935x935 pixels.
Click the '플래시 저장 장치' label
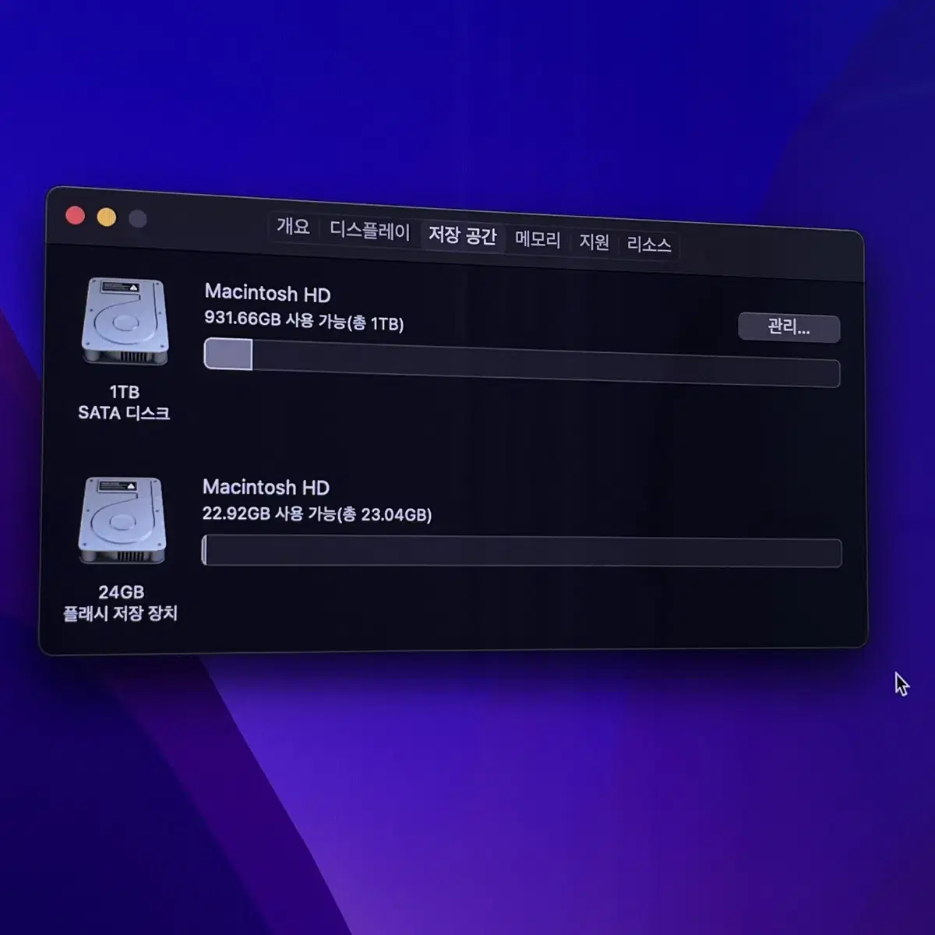coord(120,613)
